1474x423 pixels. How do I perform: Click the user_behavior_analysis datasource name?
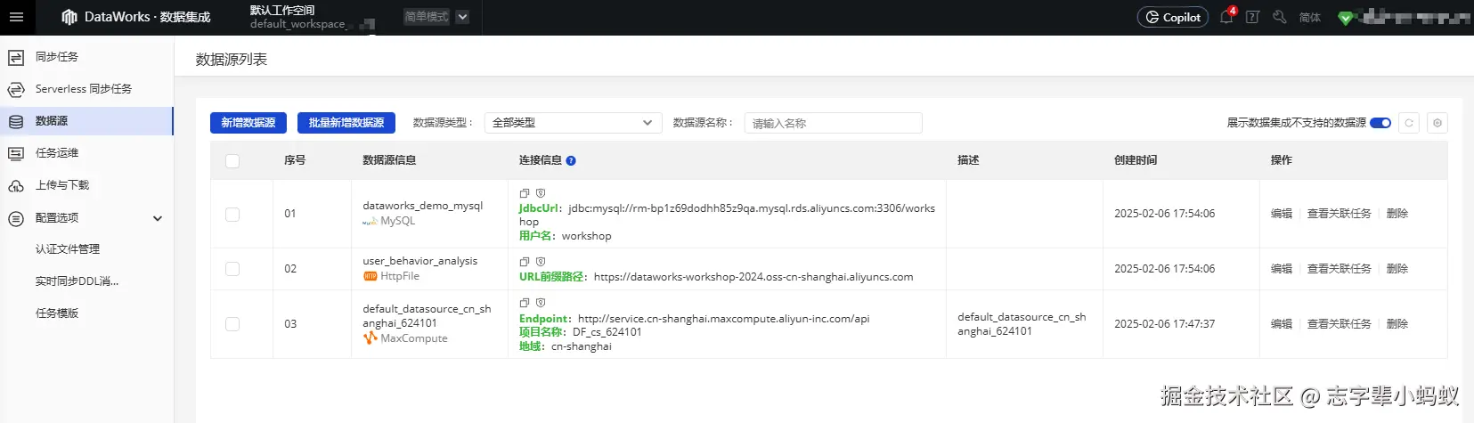tap(420, 261)
